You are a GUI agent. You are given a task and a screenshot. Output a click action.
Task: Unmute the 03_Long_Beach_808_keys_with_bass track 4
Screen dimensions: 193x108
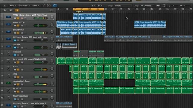(15, 40)
